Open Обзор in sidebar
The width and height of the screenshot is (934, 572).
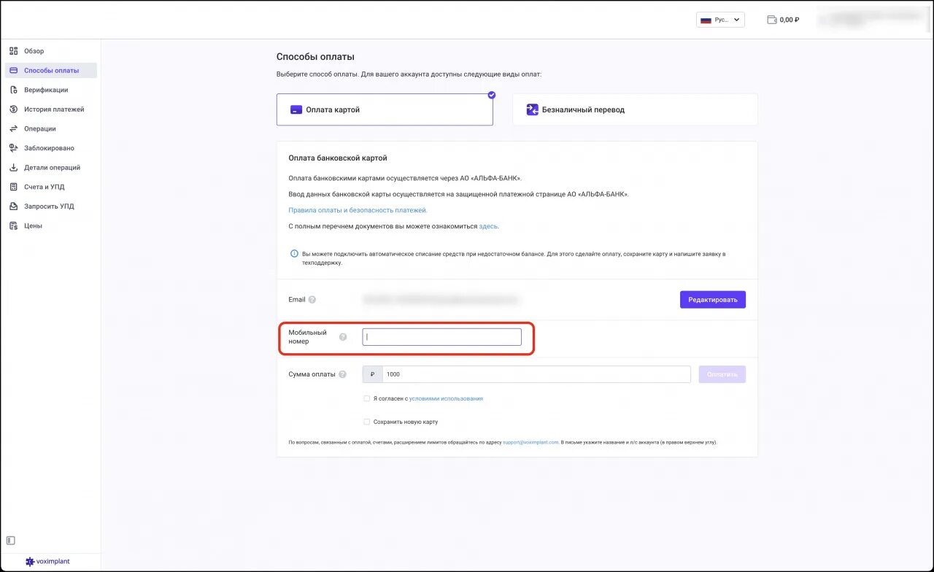51,51
